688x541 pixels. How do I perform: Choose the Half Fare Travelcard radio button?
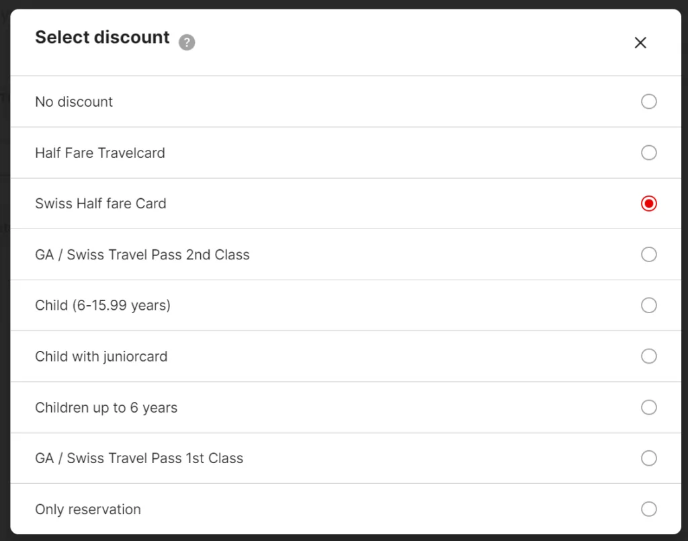648,153
